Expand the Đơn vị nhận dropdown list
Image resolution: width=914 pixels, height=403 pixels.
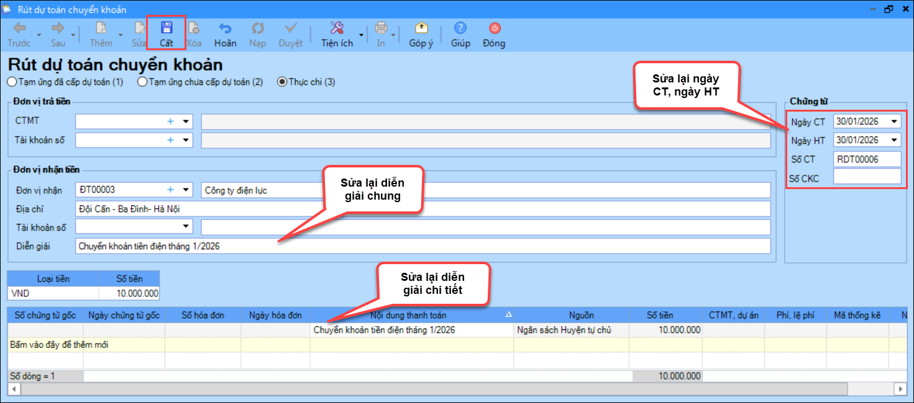[x=185, y=190]
